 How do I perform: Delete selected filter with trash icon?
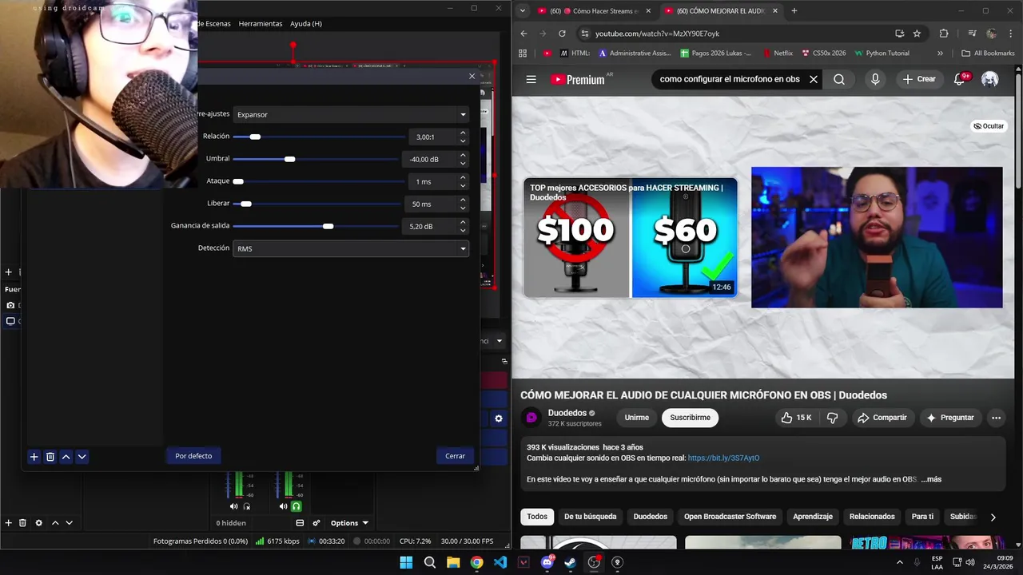pos(50,457)
